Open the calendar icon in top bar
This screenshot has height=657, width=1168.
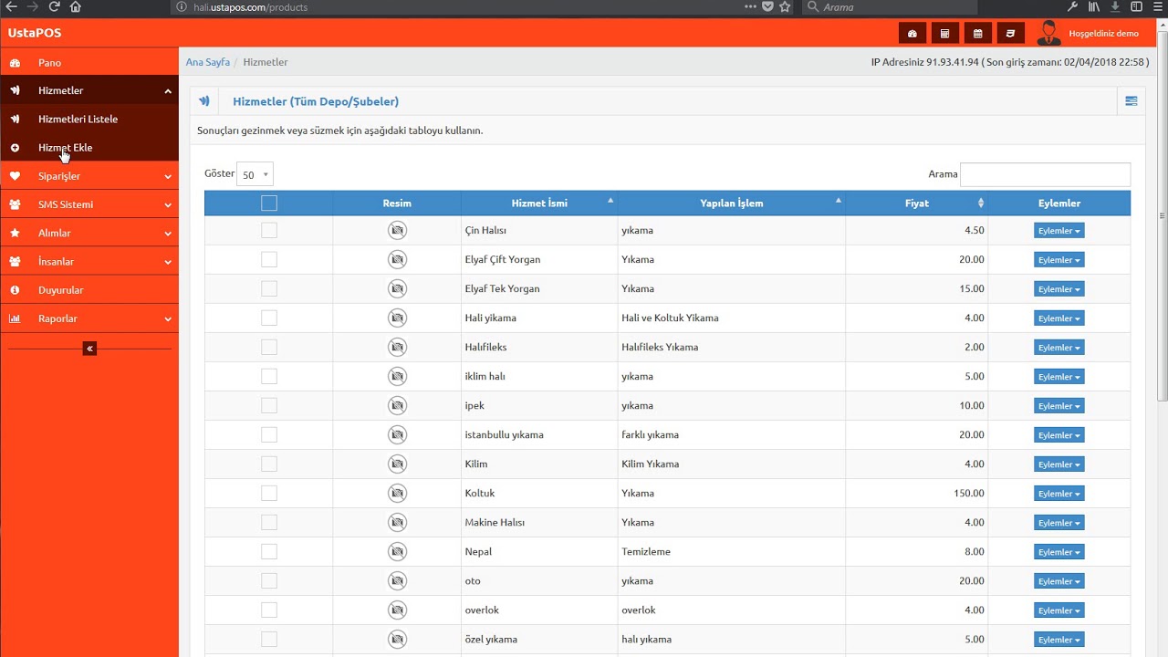coord(977,34)
